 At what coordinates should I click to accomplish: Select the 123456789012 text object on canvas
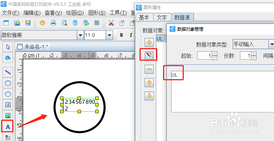tap(79, 105)
